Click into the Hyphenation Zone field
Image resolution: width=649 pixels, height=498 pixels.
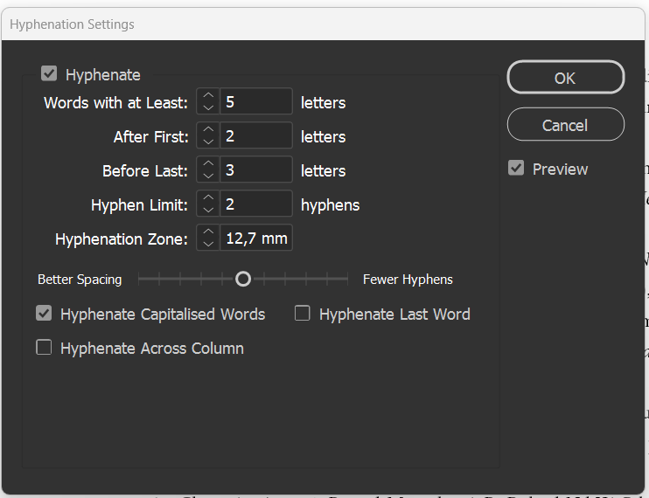click(x=255, y=239)
